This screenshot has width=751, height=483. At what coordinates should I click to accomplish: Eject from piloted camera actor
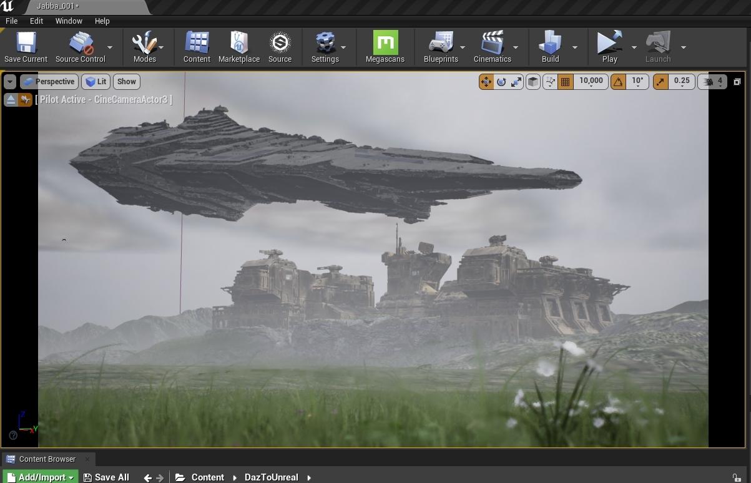point(11,100)
